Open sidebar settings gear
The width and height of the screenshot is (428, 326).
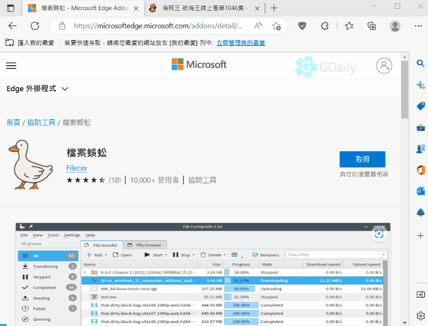[x=421, y=316]
